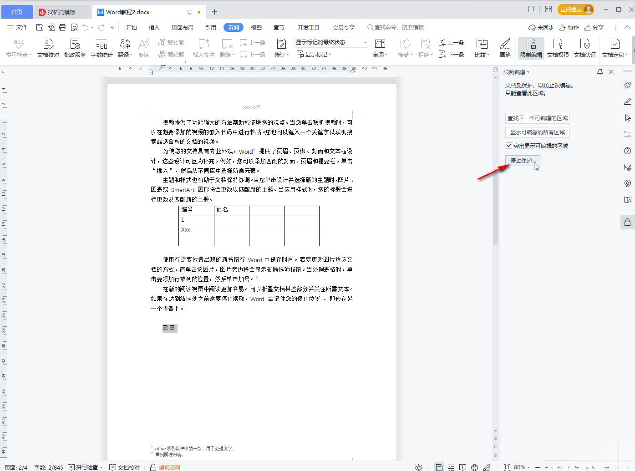Toggle 文档校对 in status bar
Image resolution: width=635 pixels, height=471 pixels.
[x=125, y=467]
